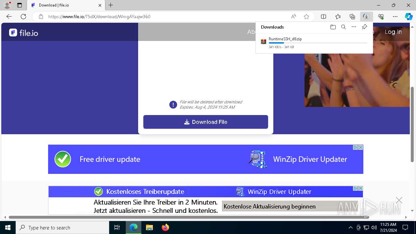Screen dimensions: 416x234
Task: Open AdChoices icon on top ad
Action: click(x=356, y=147)
